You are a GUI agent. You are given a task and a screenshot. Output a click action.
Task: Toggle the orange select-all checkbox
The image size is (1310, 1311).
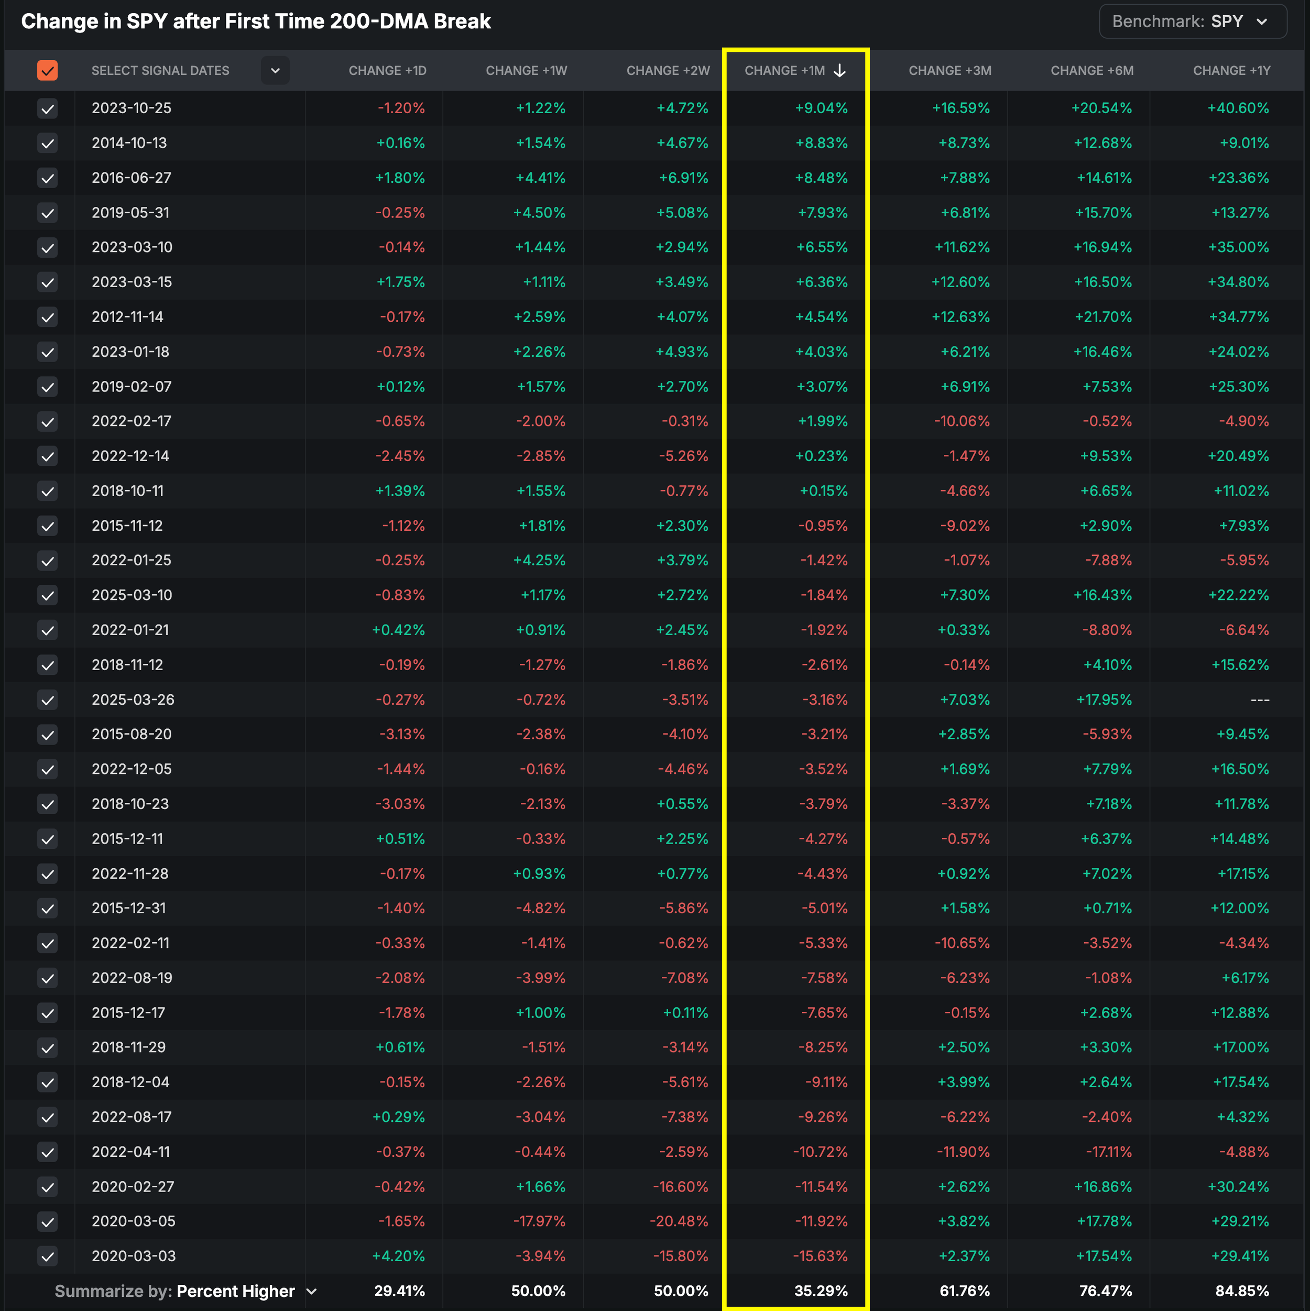click(x=48, y=71)
